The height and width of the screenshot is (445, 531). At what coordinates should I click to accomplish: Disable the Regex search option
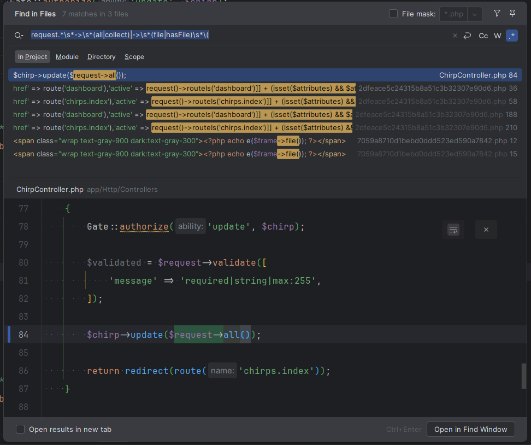pyautogui.click(x=511, y=36)
